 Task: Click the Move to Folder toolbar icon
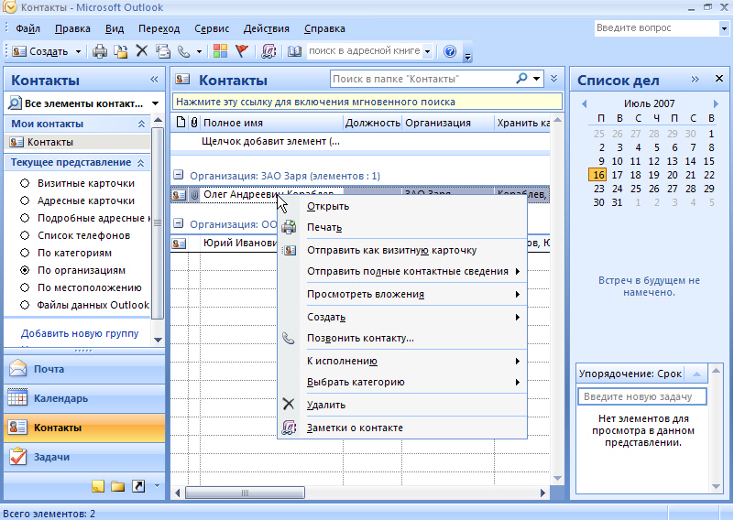(121, 51)
